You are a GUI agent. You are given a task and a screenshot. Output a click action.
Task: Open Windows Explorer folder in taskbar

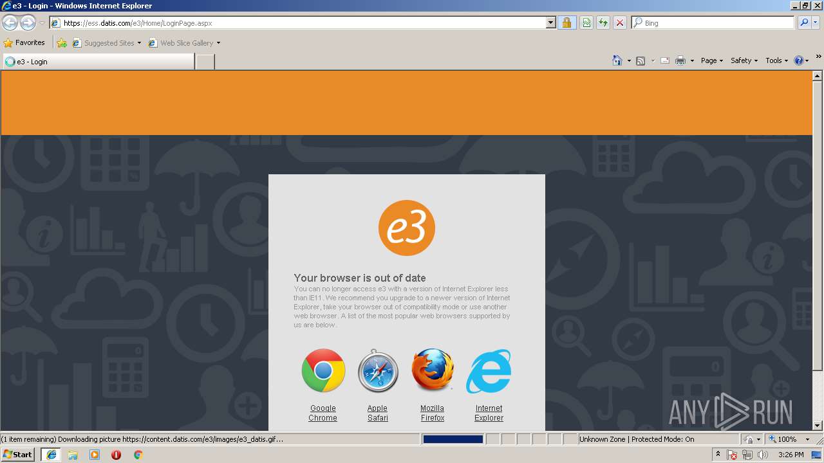(x=73, y=455)
